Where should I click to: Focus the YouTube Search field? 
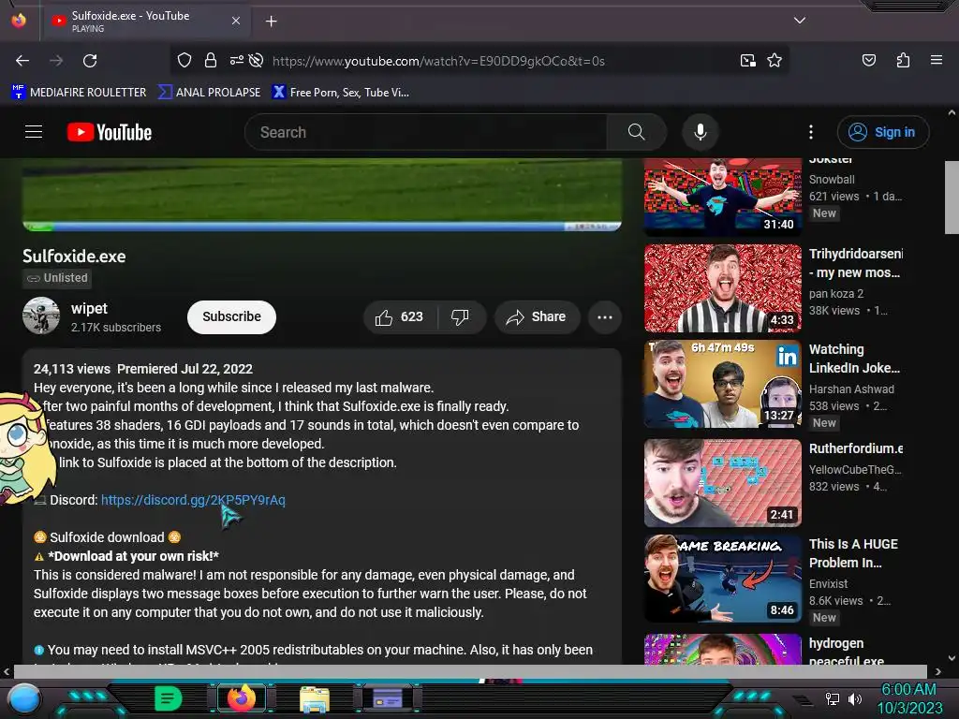(x=426, y=132)
